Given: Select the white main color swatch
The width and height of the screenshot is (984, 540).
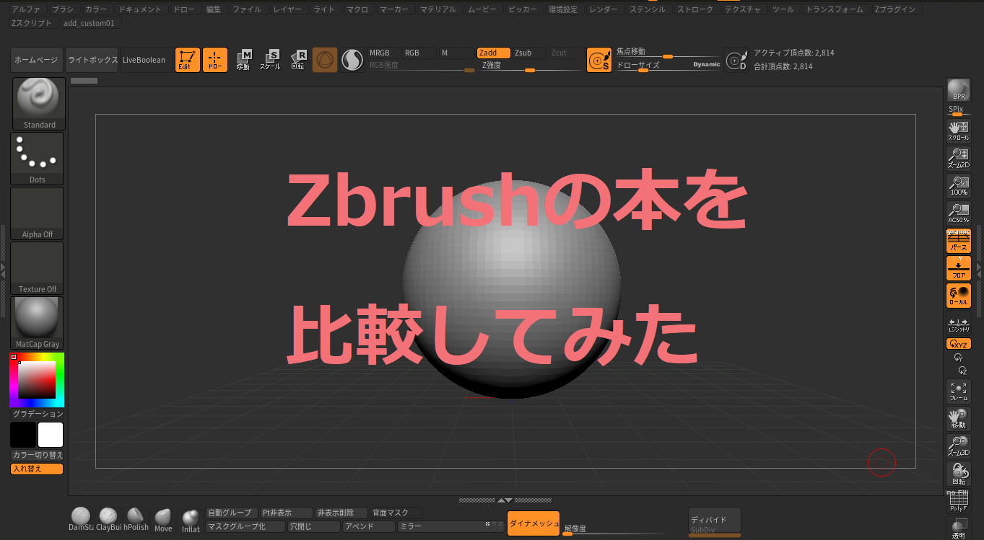Looking at the screenshot, I should (x=51, y=435).
